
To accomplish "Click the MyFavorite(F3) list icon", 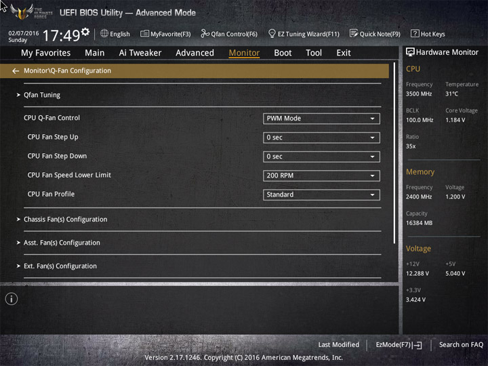I will (x=144, y=33).
